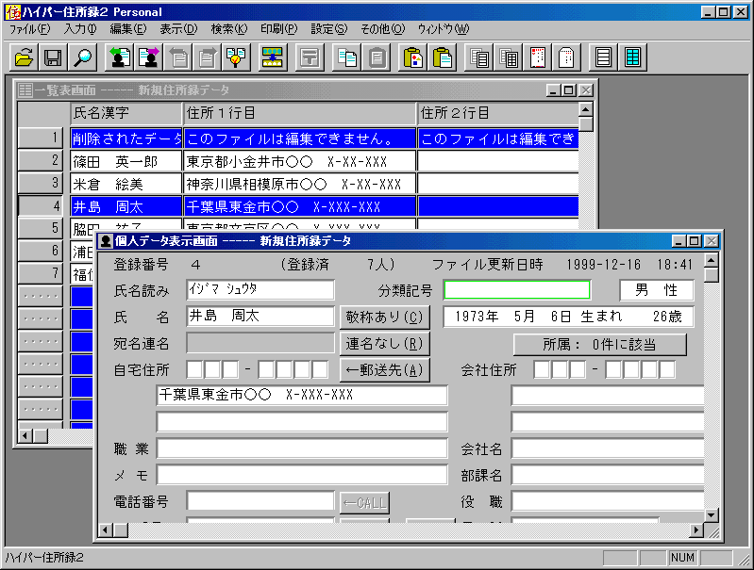Click the previous person icon with green arrow

[x=120, y=57]
